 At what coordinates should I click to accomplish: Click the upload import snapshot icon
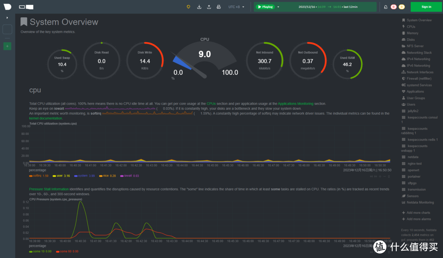[209, 7]
